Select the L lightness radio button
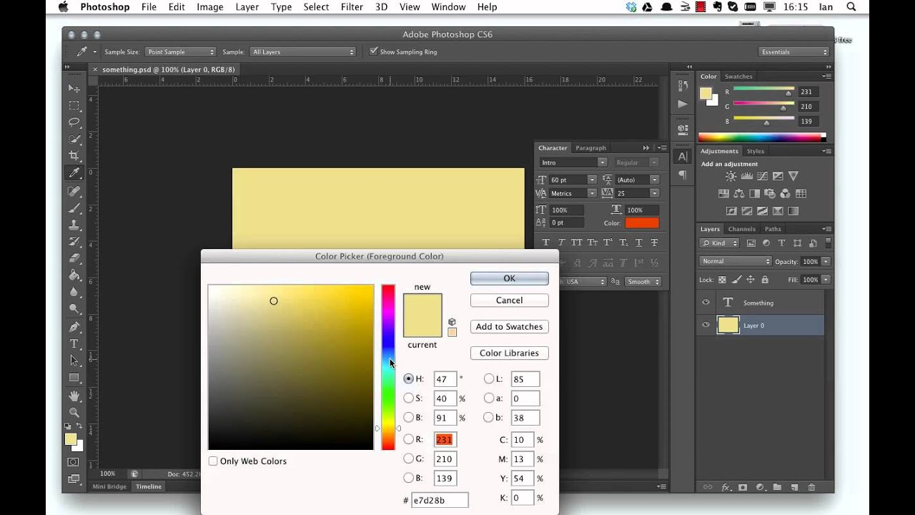915x515 pixels. coord(489,379)
